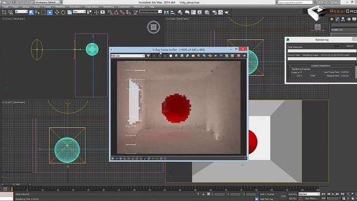Activate Select and Move tool
The width and height of the screenshot is (357, 201).
point(57,12)
